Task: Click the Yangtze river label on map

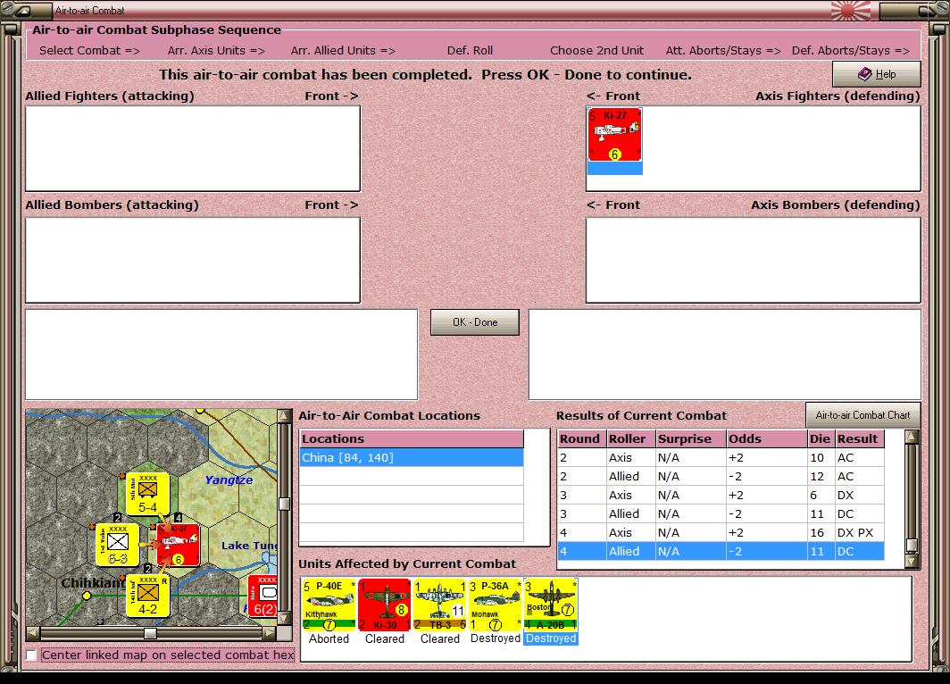Action: coord(229,480)
